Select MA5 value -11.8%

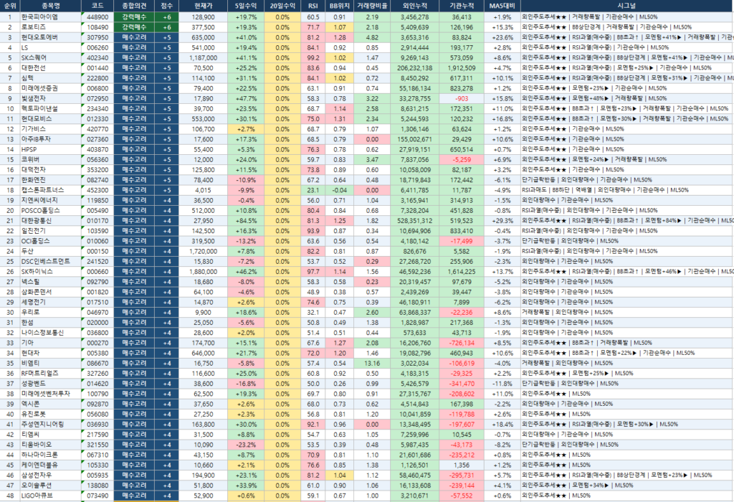tap(502, 384)
